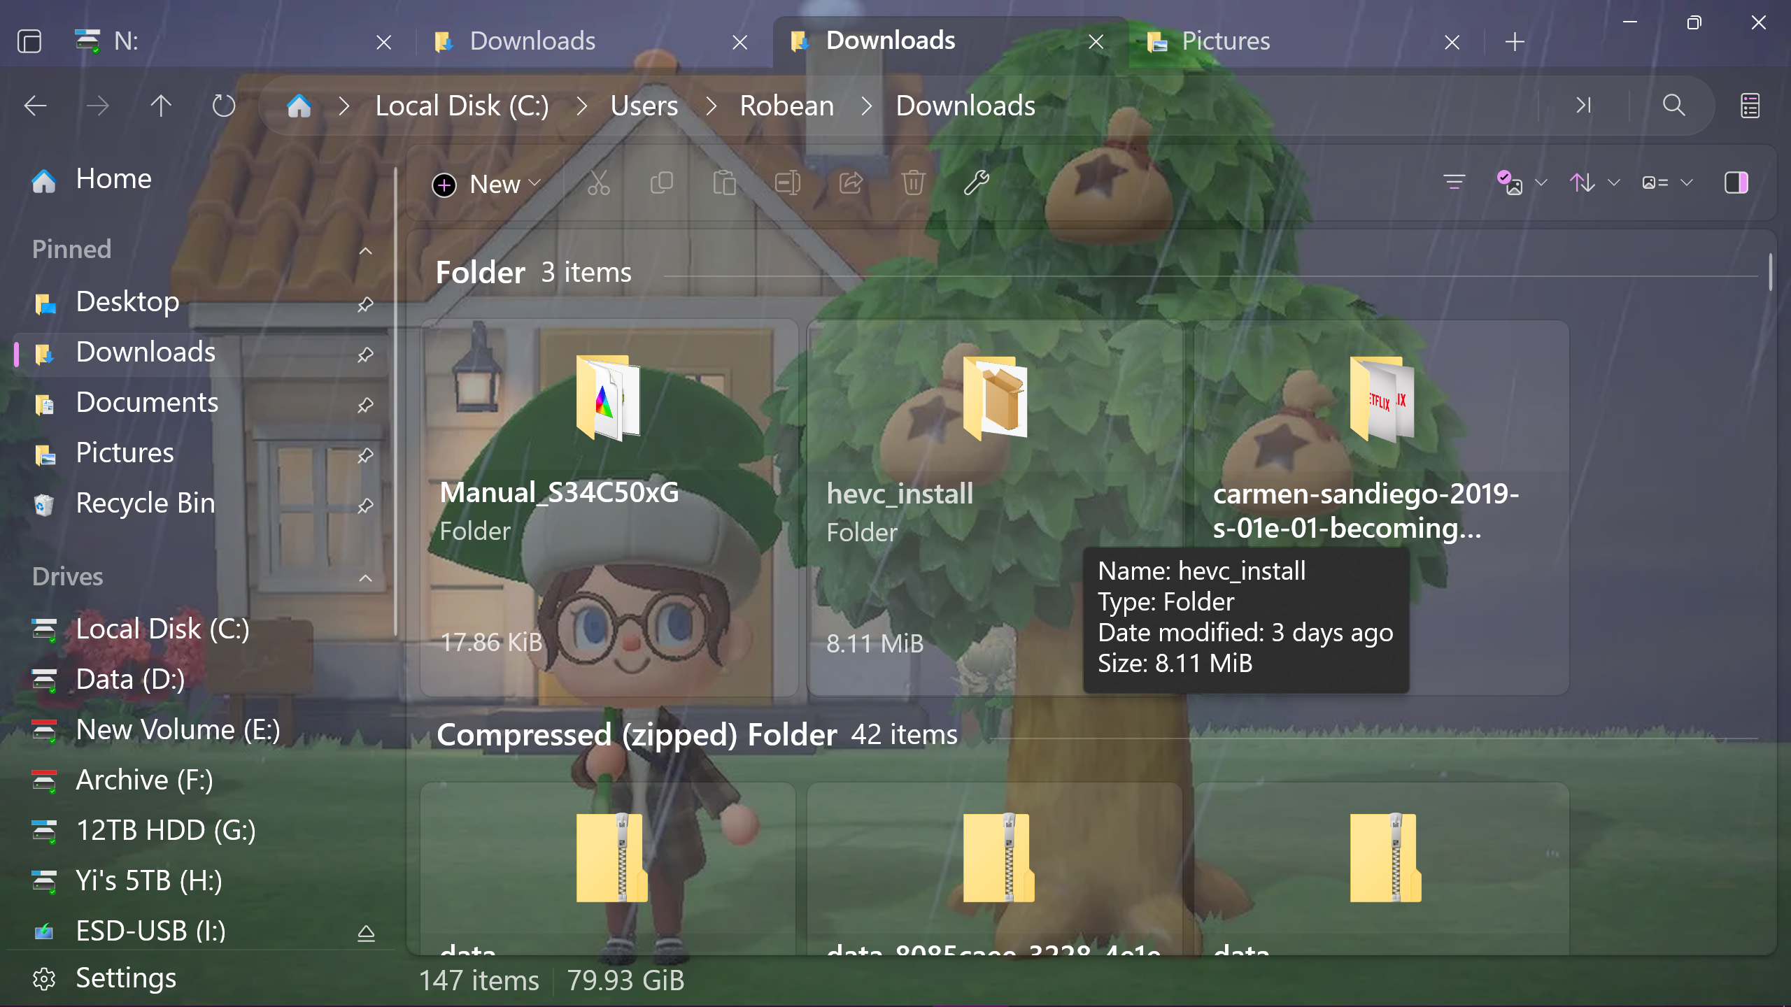
Task: Collapse the Pinned sidebar section
Action: [x=365, y=250]
